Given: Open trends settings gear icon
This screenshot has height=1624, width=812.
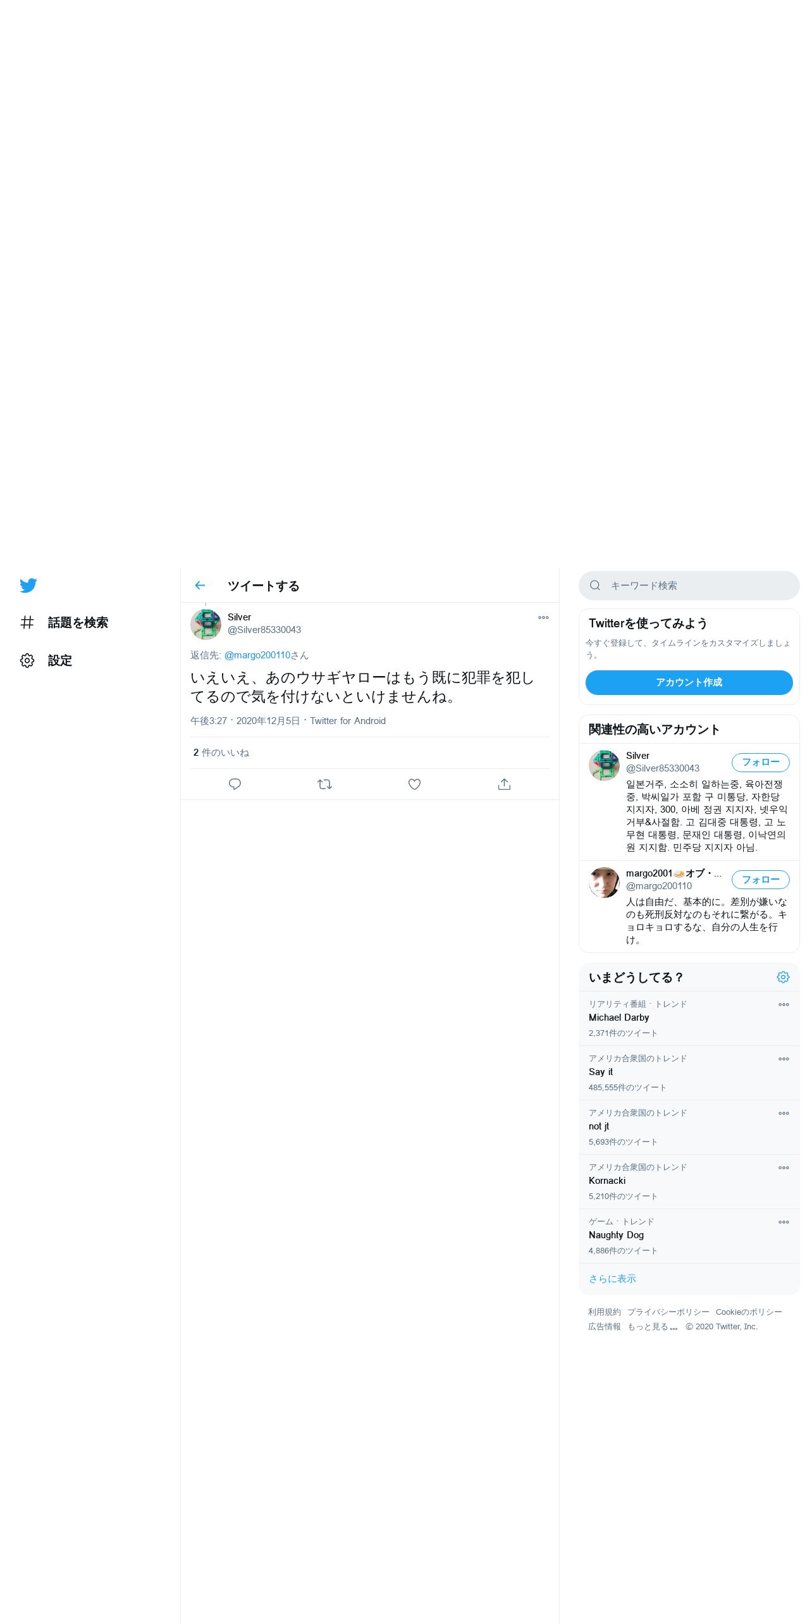Looking at the screenshot, I should click(x=783, y=977).
